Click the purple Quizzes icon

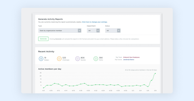[78, 59]
